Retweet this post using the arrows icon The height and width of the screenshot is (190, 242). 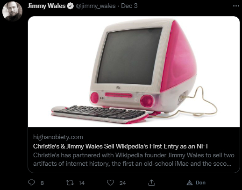tap(70, 183)
